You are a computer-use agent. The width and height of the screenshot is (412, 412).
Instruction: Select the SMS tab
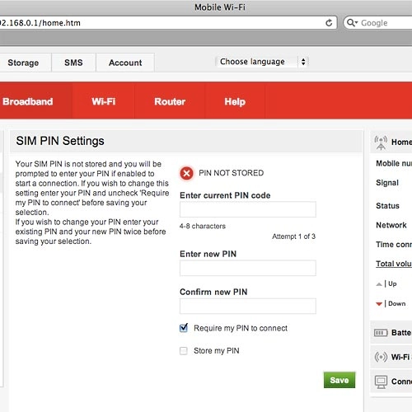(x=73, y=63)
